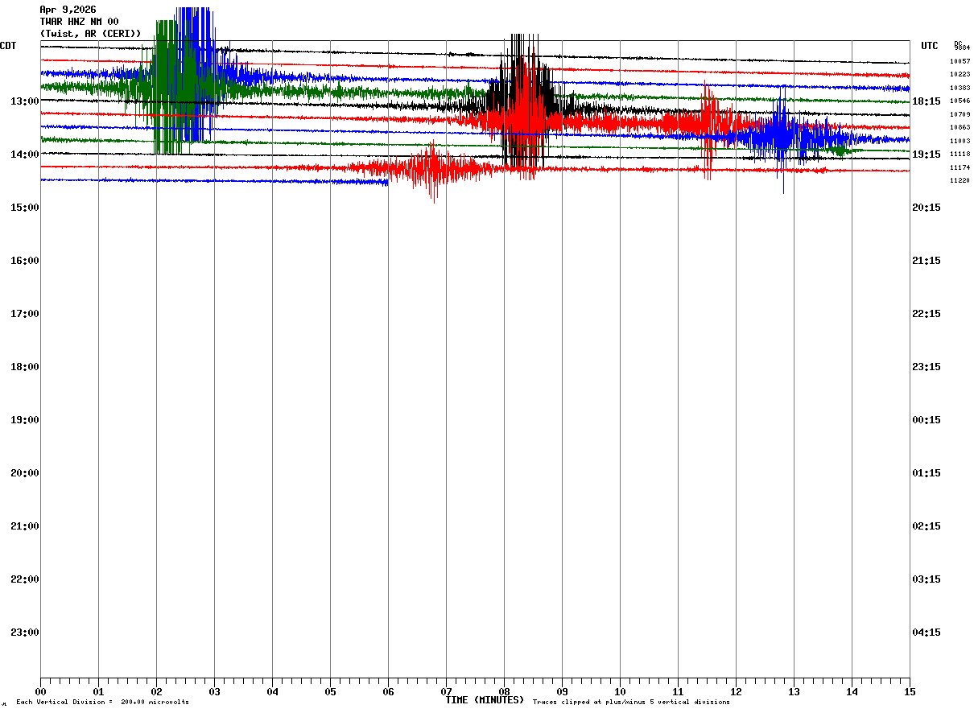Click the 'Traces clipped at plus/minus 5 vertical divisions' note

click(631, 703)
